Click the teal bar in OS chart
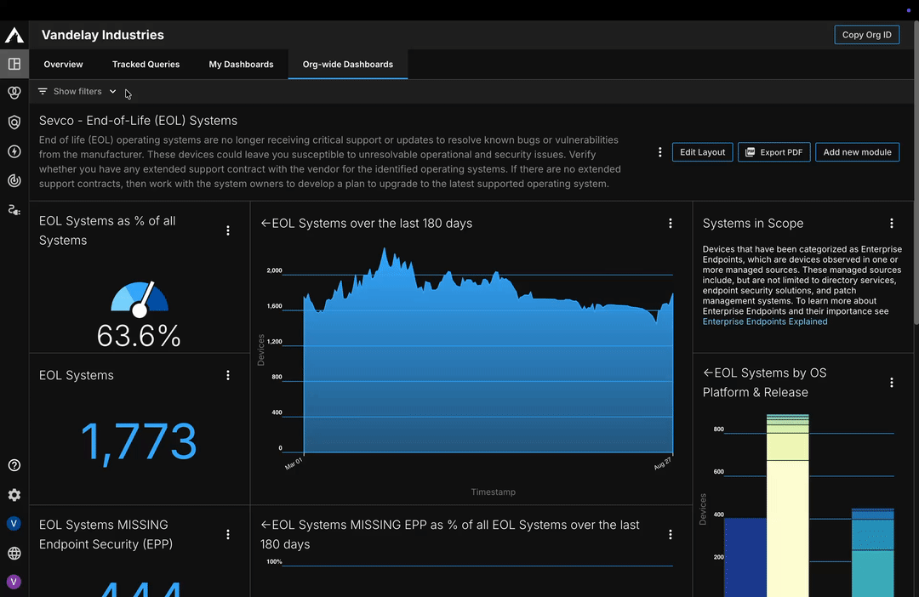The image size is (919, 597). point(873,573)
